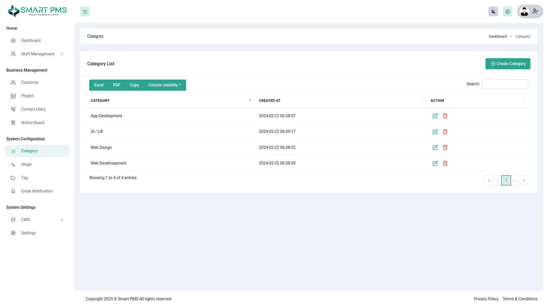Open the Privacy Policy link
Viewport: 549px width, 308px height.
(486, 299)
